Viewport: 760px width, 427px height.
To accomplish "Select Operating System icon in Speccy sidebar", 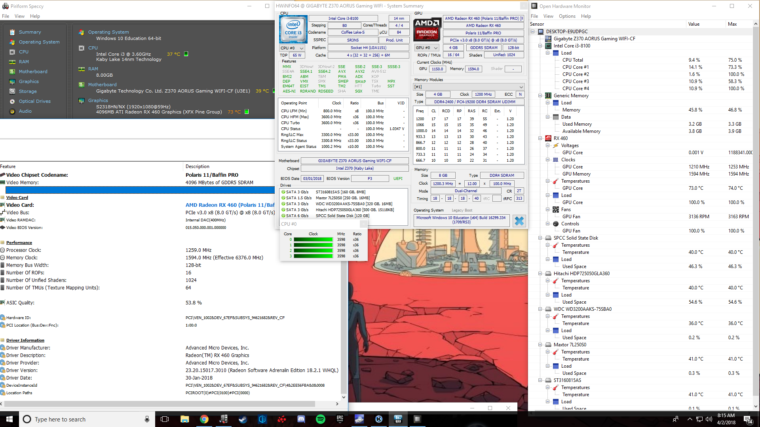I will pyautogui.click(x=12, y=42).
